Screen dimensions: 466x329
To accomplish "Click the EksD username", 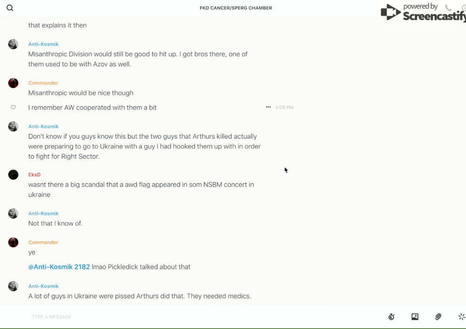I will coord(34,175).
